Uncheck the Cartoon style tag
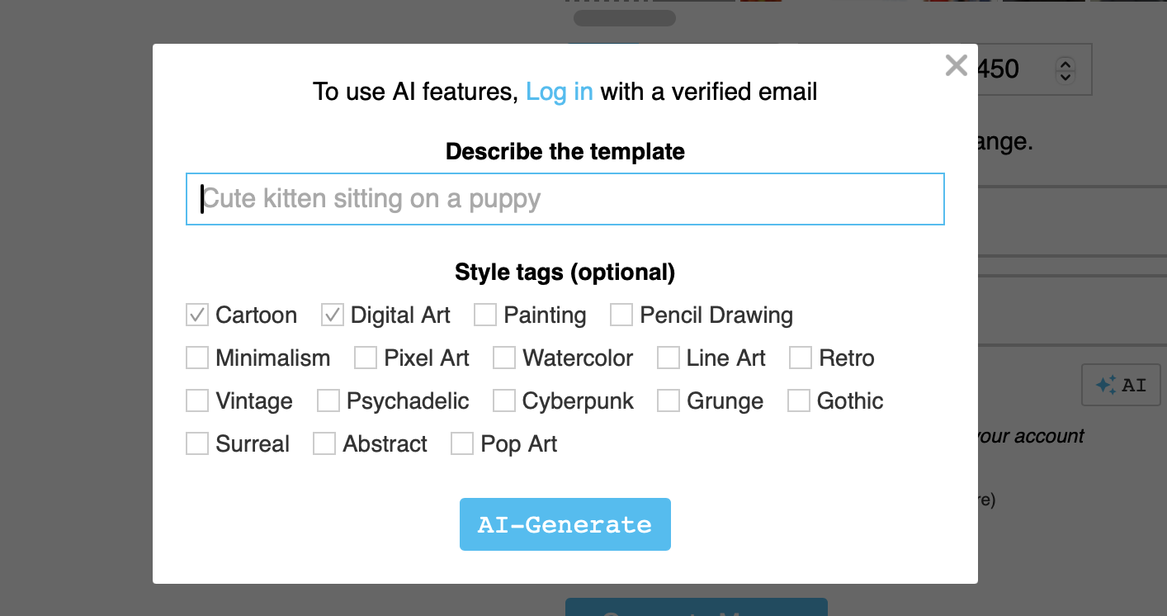 pyautogui.click(x=196, y=315)
